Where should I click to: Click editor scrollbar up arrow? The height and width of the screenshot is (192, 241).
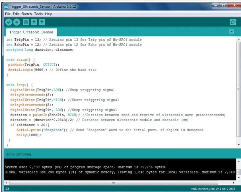click(x=239, y=39)
